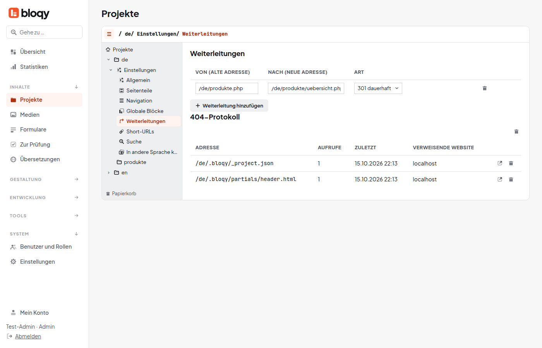Image resolution: width=542 pixels, height=348 pixels.
Task: Expand the TOOLS sidebar section
Action: pyautogui.click(x=76, y=216)
